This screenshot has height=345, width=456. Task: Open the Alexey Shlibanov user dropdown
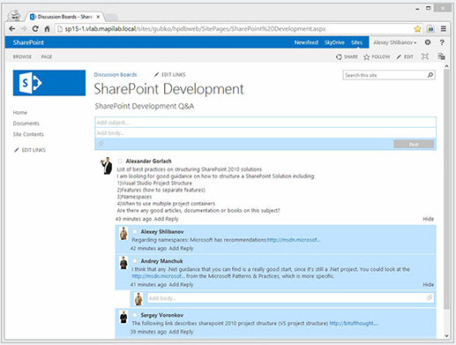(395, 42)
